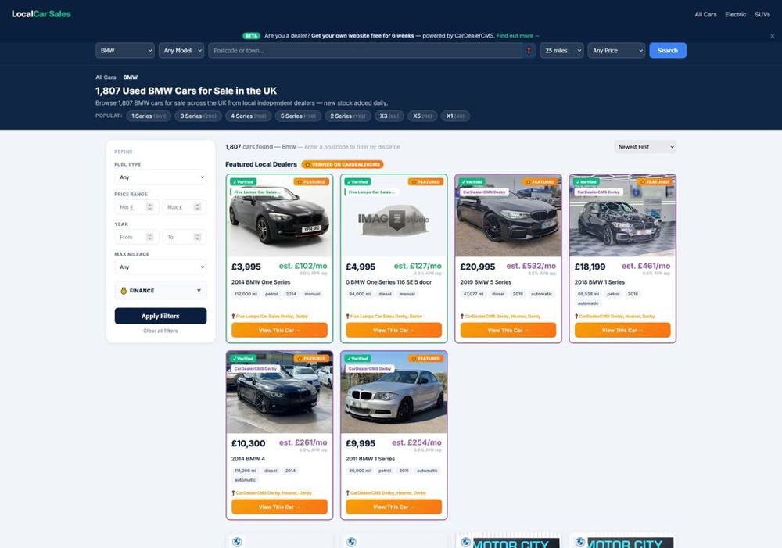The height and width of the screenshot is (548, 782).
Task: Select the 4 Series popular chip
Action: click(x=249, y=116)
